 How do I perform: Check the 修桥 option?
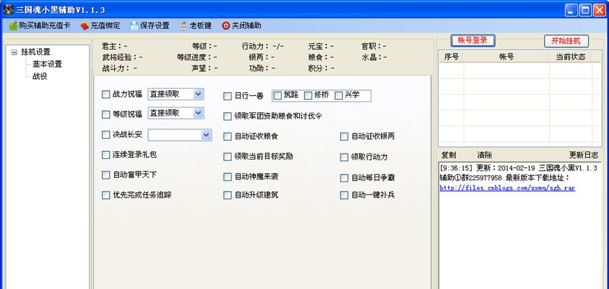[x=308, y=95]
